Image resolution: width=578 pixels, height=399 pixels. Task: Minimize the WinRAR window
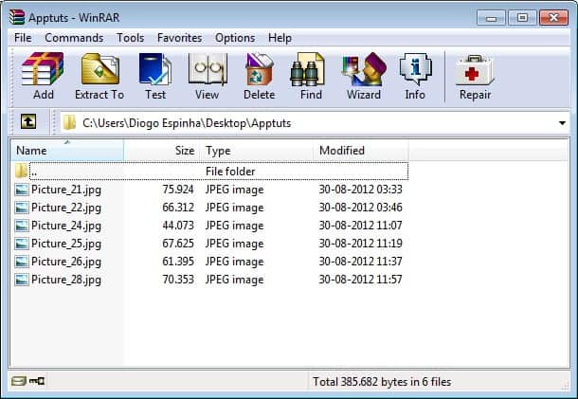point(491,18)
